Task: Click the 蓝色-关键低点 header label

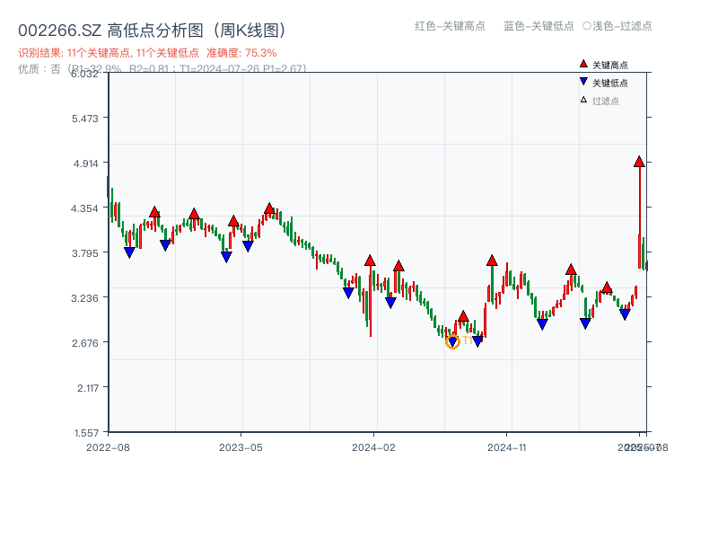Action: (x=538, y=26)
